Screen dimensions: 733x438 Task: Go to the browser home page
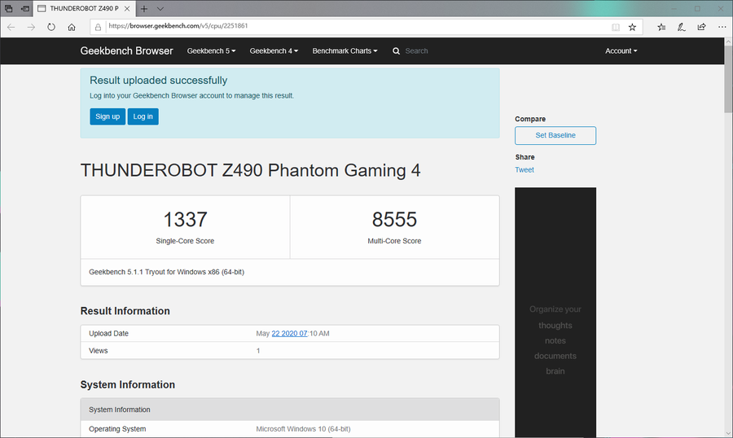(72, 26)
